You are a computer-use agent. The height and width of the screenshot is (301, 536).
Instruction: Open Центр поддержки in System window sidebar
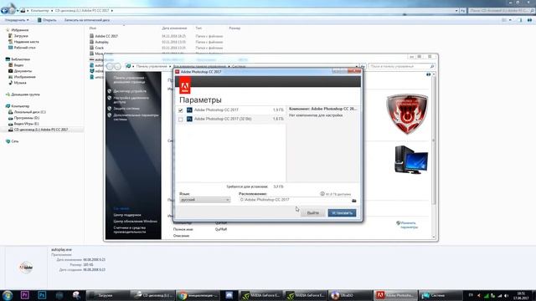point(127,215)
